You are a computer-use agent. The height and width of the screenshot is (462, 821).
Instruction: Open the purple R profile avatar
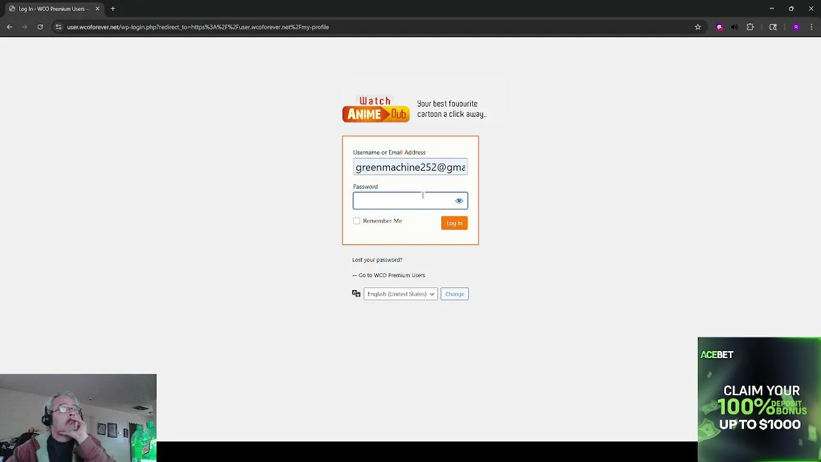pyautogui.click(x=796, y=27)
